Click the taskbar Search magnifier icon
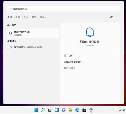Viewport: 126px width, 114px height. (x=43, y=110)
